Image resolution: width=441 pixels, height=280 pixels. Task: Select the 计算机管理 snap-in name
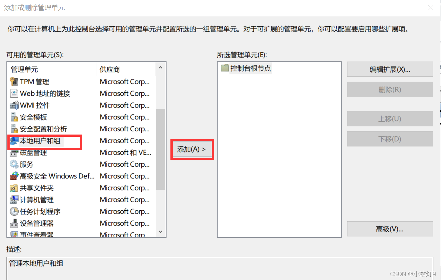(x=37, y=200)
